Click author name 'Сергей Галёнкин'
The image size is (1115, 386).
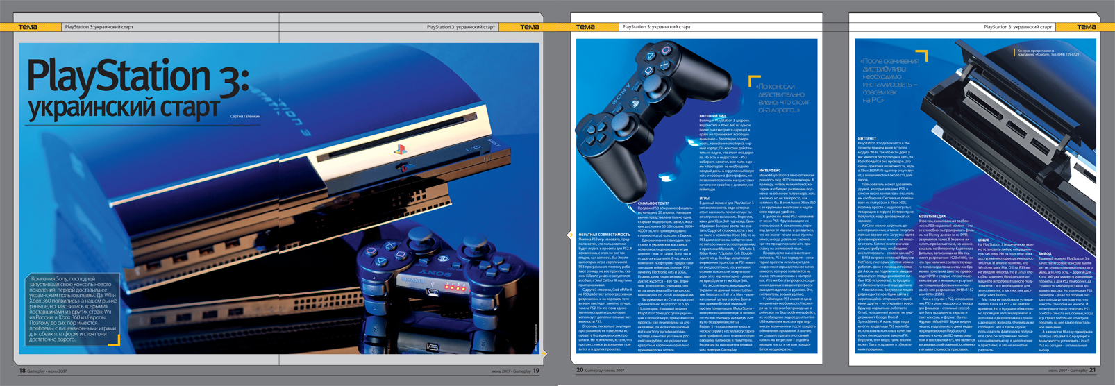245,117
